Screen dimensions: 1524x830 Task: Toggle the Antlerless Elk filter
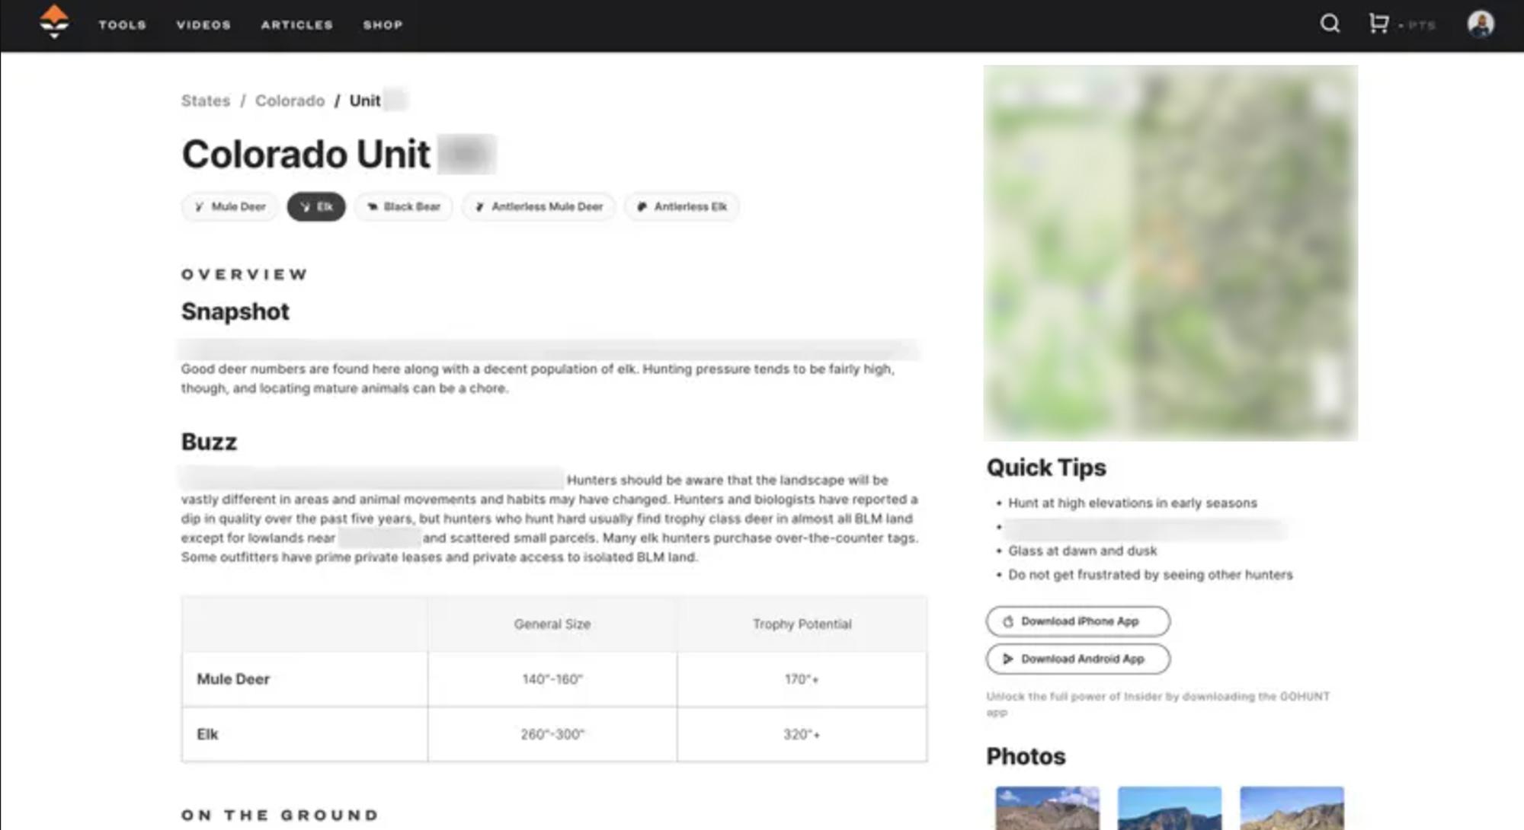(681, 206)
